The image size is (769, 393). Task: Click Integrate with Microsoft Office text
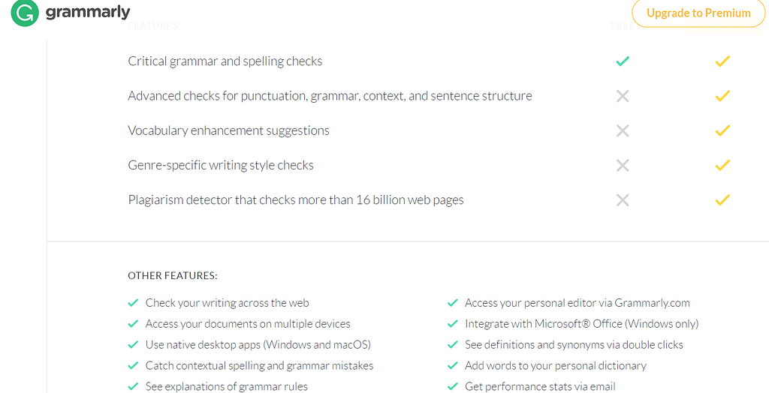click(582, 324)
